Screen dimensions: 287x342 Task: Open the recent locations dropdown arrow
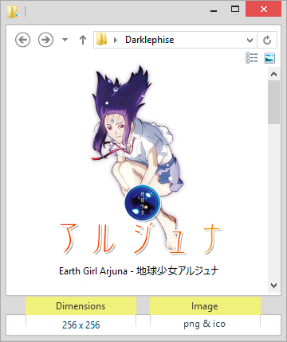pos(65,40)
